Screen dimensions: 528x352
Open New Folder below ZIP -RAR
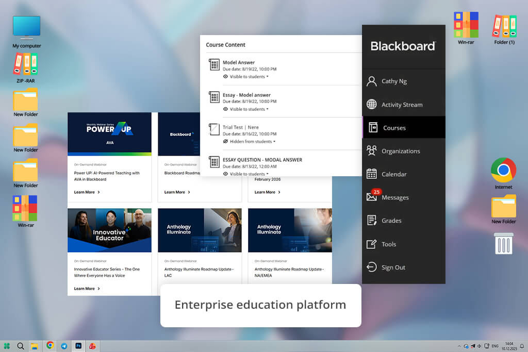[x=26, y=103]
